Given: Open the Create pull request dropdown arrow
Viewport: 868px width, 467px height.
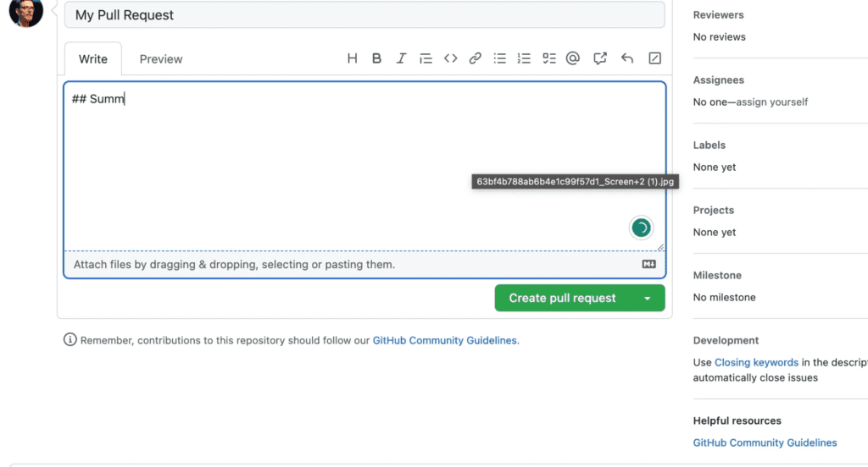Looking at the screenshot, I should pyautogui.click(x=647, y=298).
